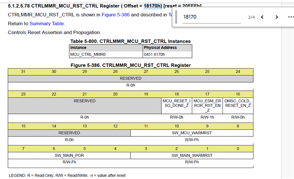
Task: Click the Figure 5-386 register caption
Action: point(130,65)
